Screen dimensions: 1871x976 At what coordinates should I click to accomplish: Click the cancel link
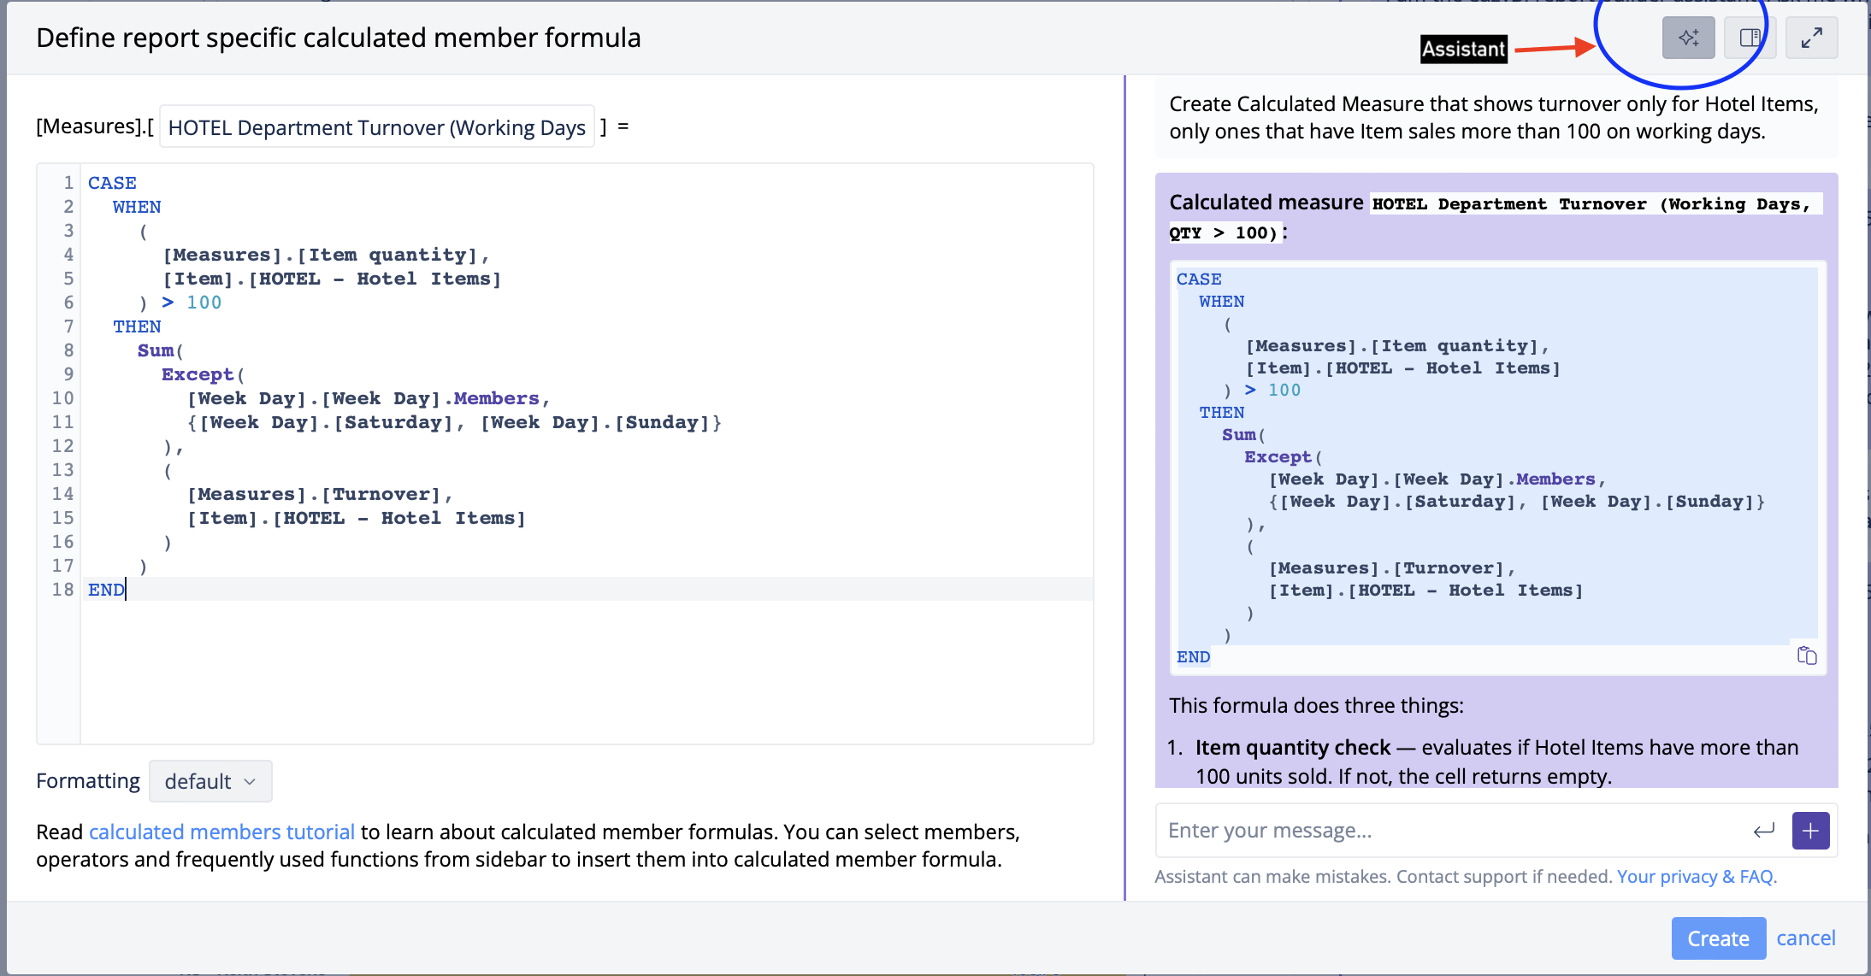tap(1805, 938)
